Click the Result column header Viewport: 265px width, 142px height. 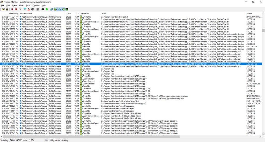tap(250, 13)
